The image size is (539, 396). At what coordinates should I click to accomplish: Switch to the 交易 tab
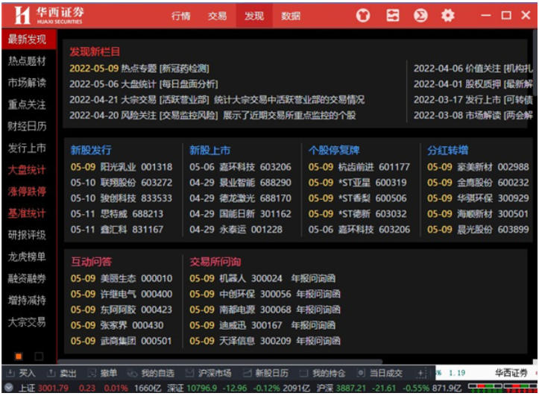(217, 16)
